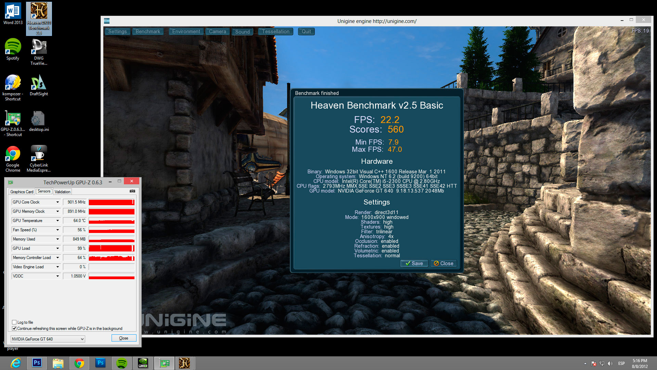Click the GPU-Z screenshot camera icon
Image resolution: width=657 pixels, height=370 pixels.
[x=132, y=191]
